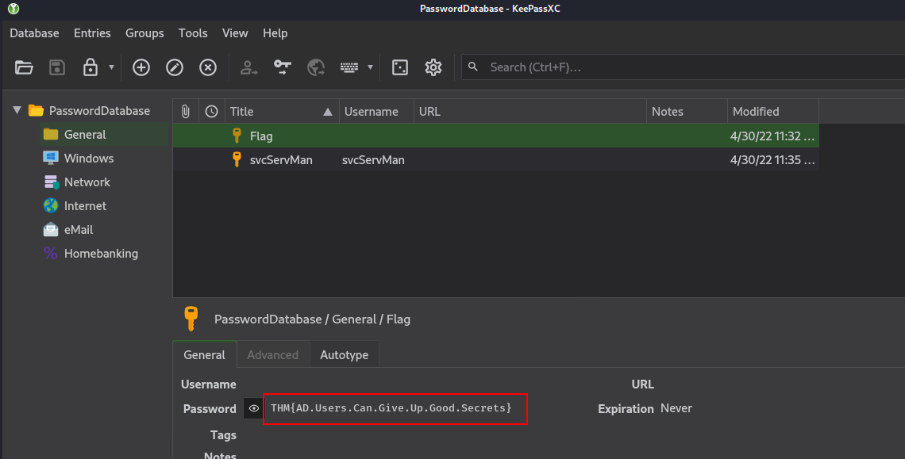This screenshot has width=905, height=459.
Task: Open the Tools menu
Action: coord(193,33)
